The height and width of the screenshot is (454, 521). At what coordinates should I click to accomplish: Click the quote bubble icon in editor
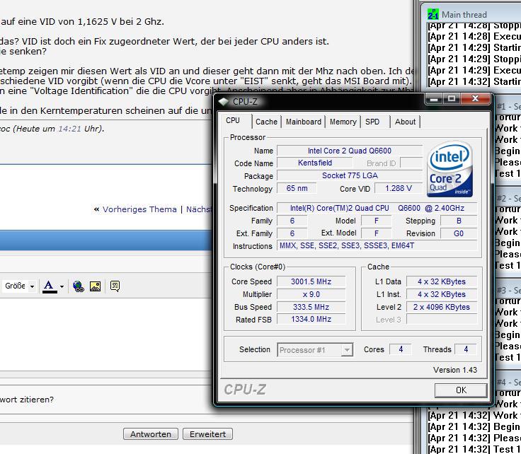coord(115,286)
